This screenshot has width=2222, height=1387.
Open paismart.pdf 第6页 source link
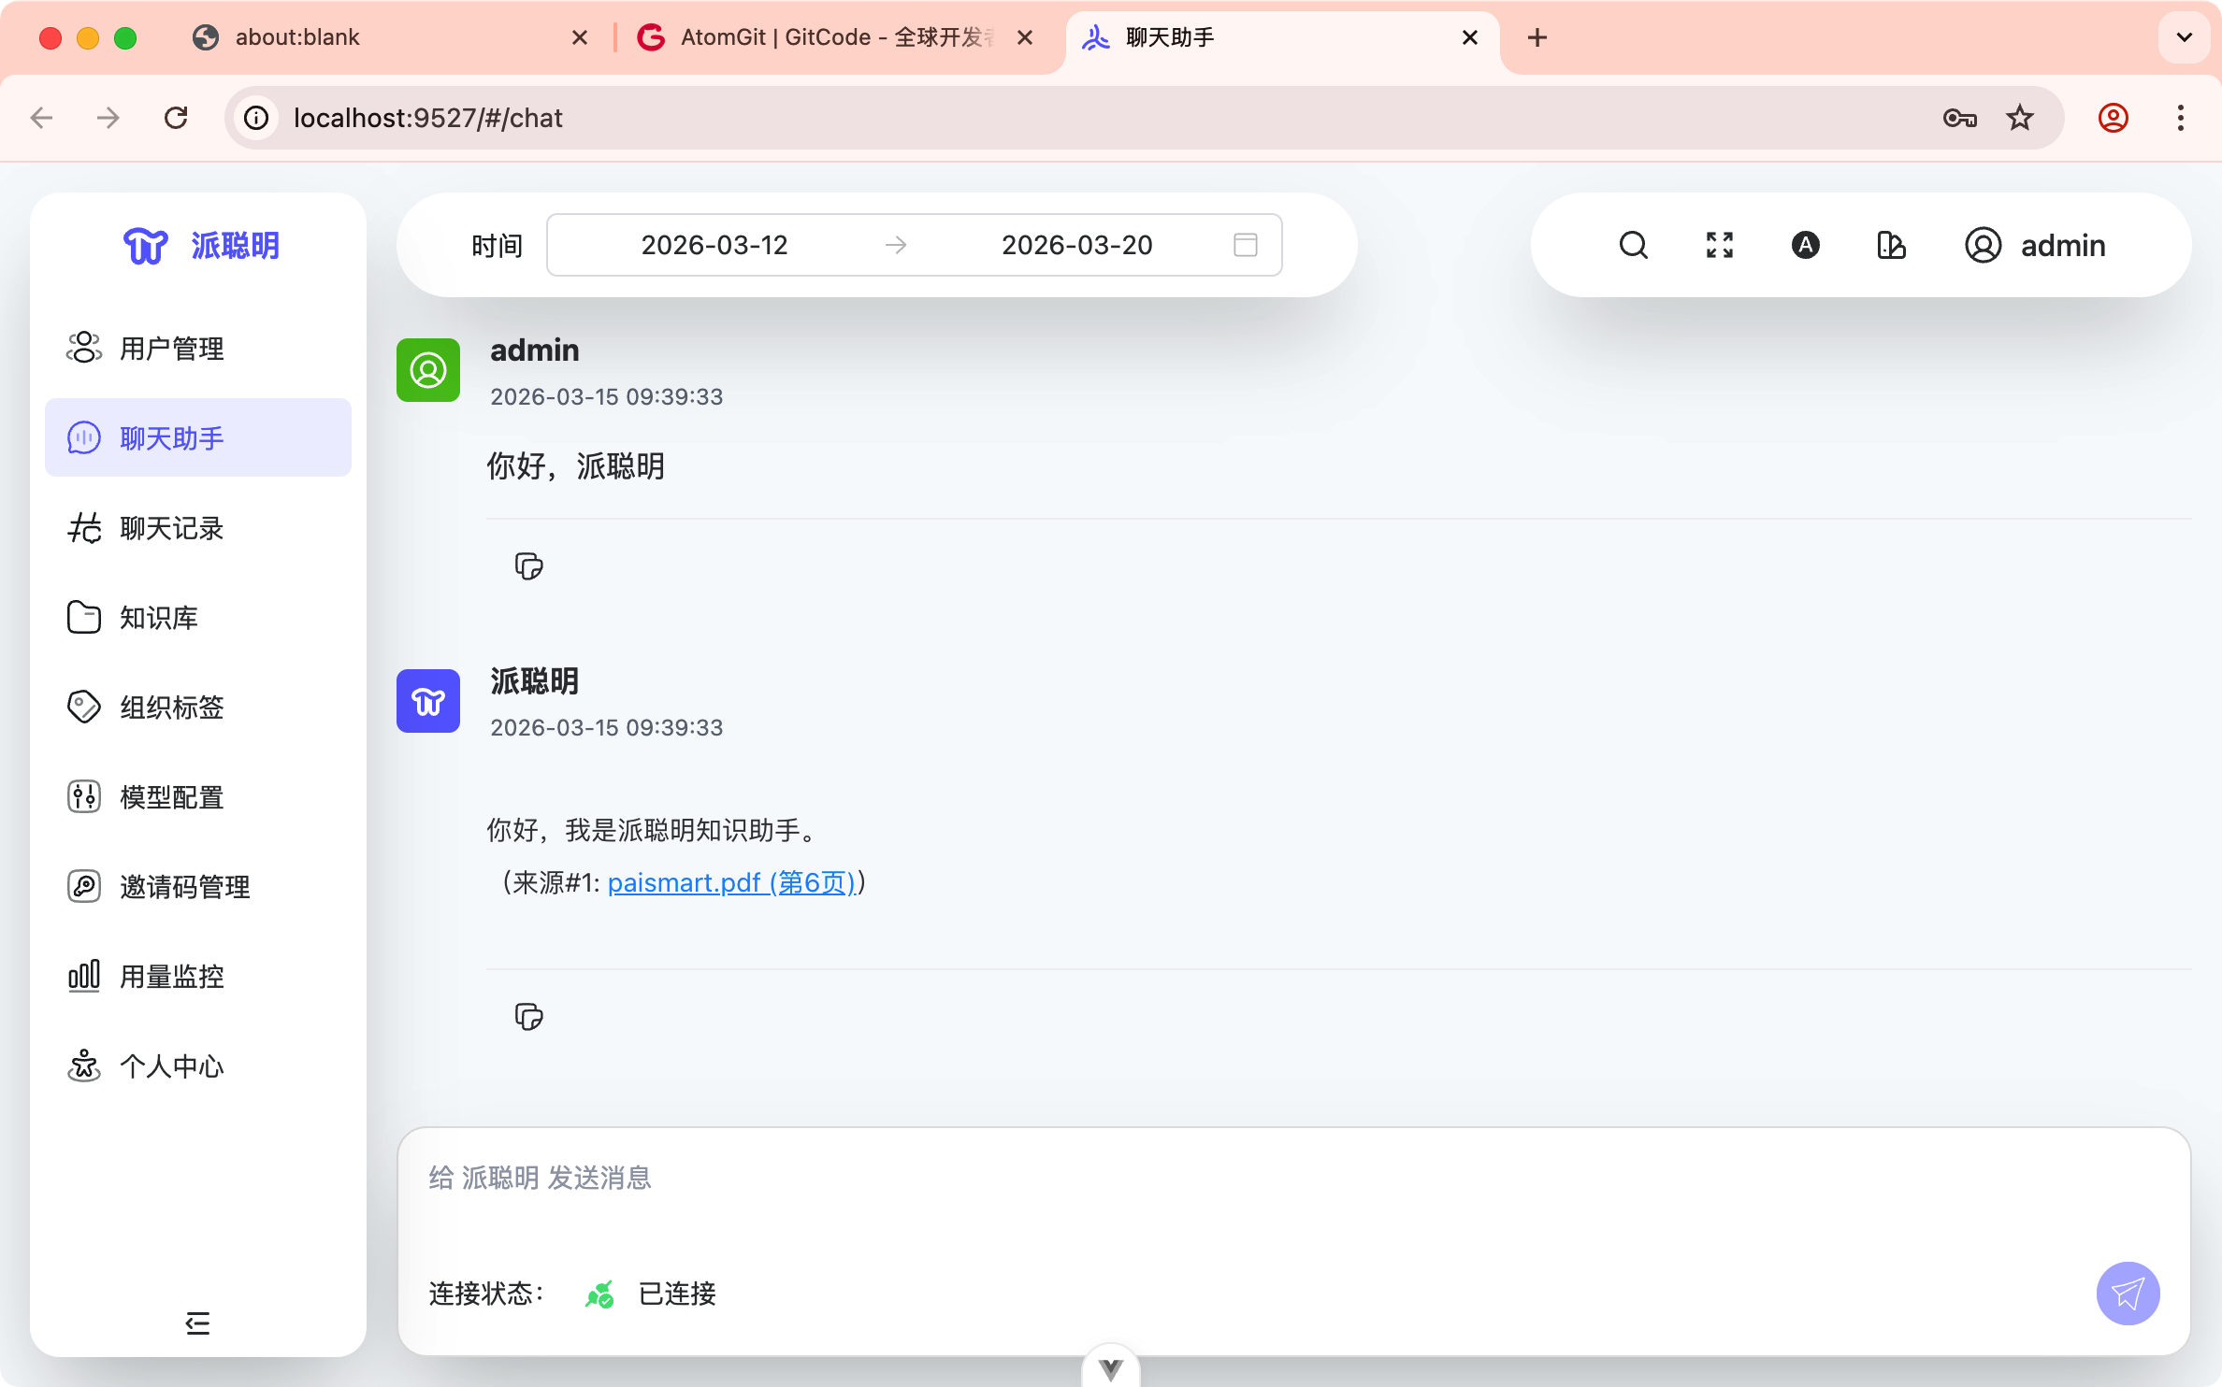click(x=731, y=882)
